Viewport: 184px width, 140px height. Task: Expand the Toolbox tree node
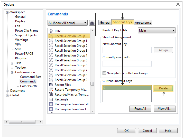[x=12, y=68]
